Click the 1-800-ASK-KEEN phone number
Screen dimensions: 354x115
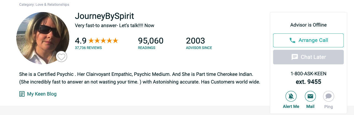[x=308, y=74]
